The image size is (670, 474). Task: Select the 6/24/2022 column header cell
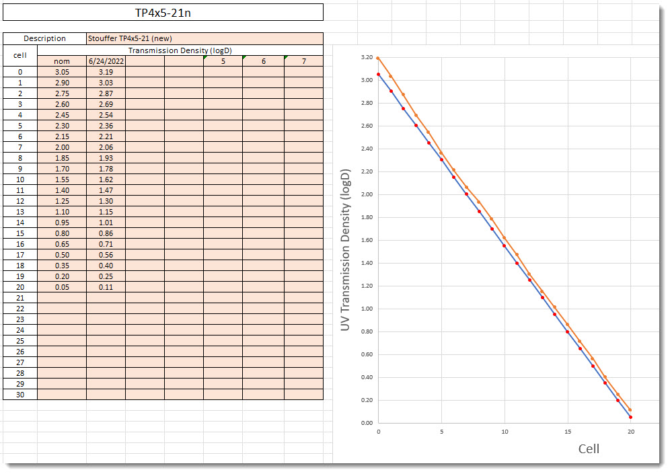click(x=106, y=61)
